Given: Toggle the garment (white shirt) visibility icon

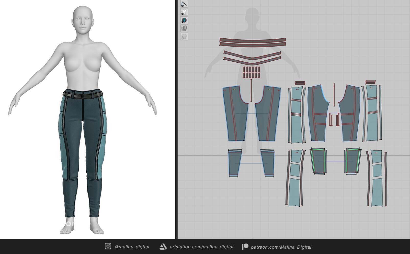Looking at the screenshot, I should click(184, 12).
